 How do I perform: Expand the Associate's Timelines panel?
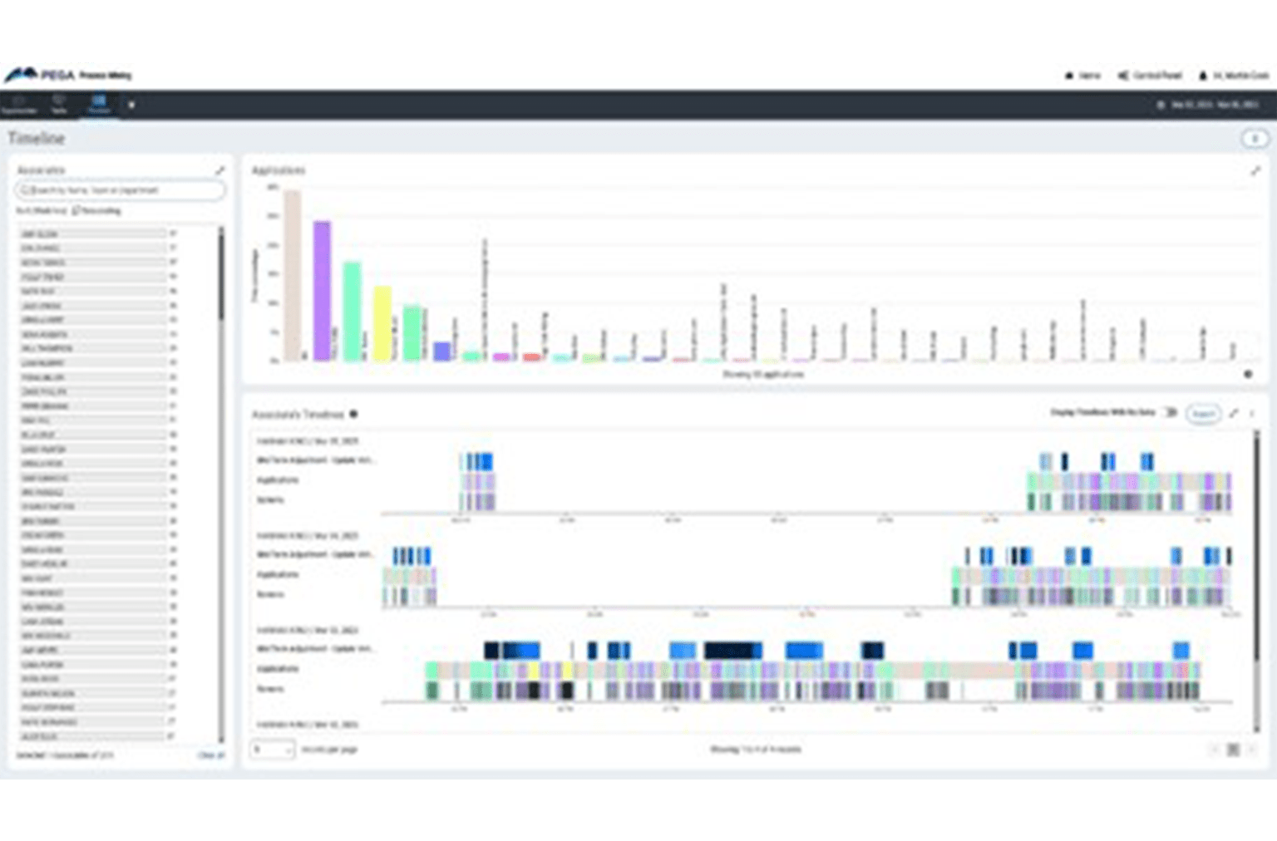tap(1235, 413)
